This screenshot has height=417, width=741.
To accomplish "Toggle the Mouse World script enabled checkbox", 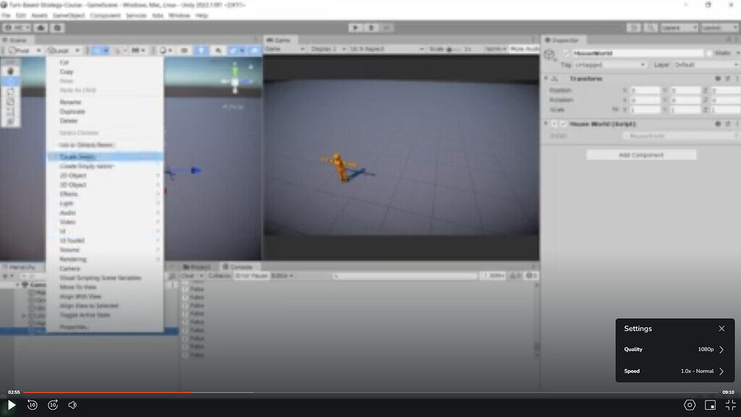I will (x=564, y=124).
